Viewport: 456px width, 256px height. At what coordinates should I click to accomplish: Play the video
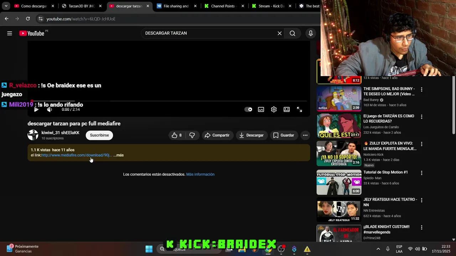pyautogui.click(x=36, y=110)
